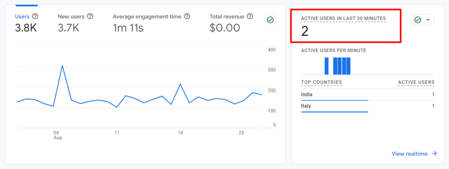Click the 1m 11s engagement time value
The image size is (449, 169).
128,28
